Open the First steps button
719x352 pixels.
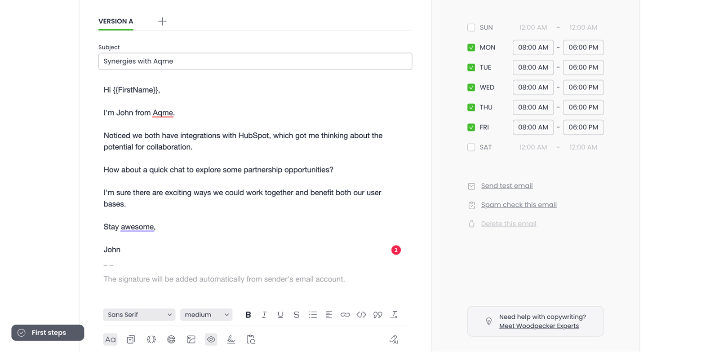click(48, 333)
